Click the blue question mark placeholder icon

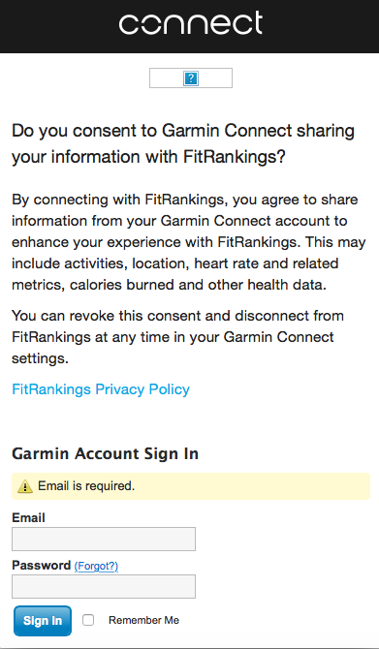pos(191,78)
